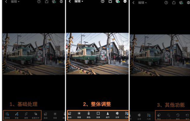Apply 自动 auto adjustment in the middle screen

(x=69, y=115)
